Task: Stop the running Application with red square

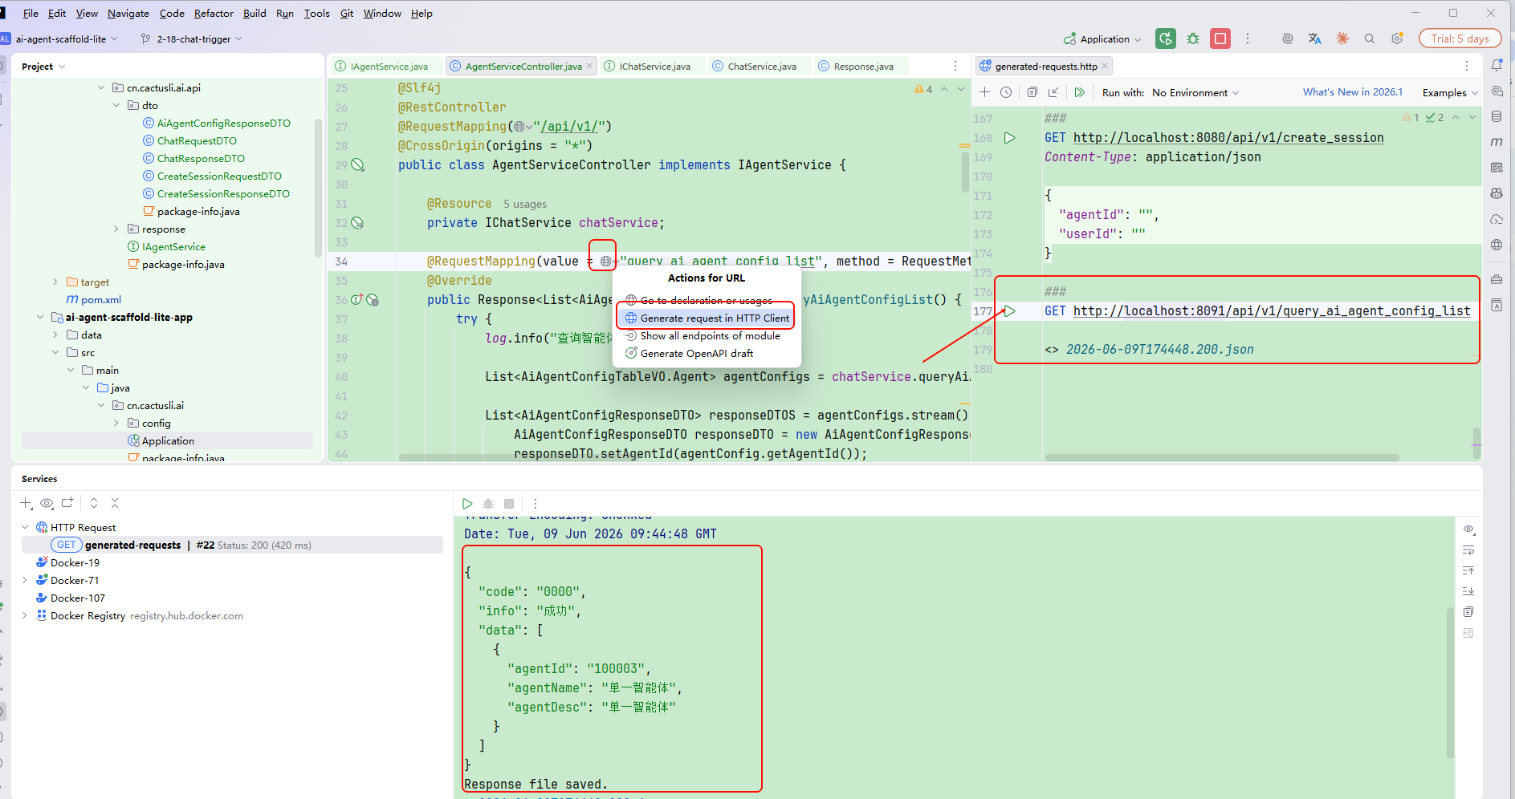Action: click(x=1220, y=39)
